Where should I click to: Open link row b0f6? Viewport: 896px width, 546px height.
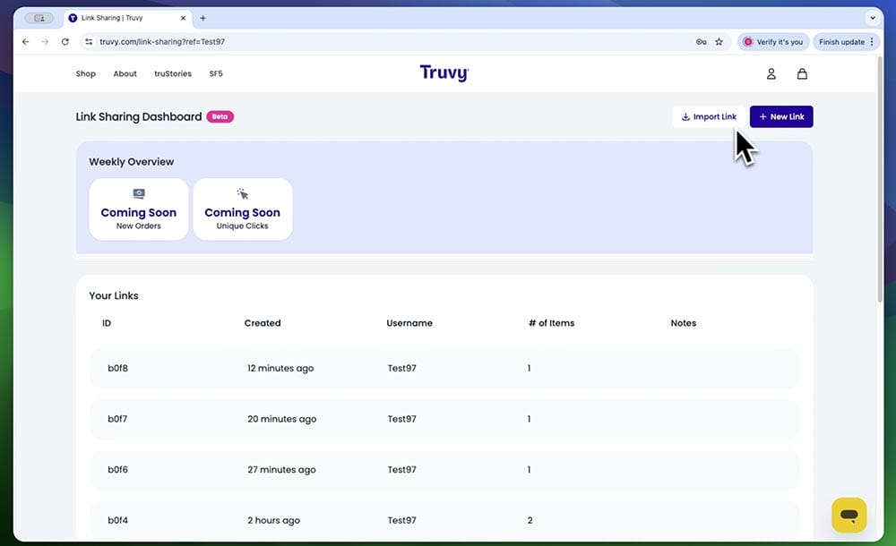point(444,470)
